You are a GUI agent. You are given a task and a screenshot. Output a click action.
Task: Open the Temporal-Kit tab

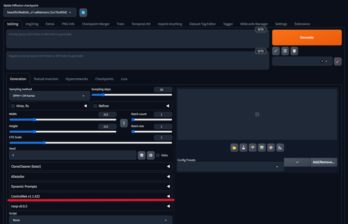[141, 24]
